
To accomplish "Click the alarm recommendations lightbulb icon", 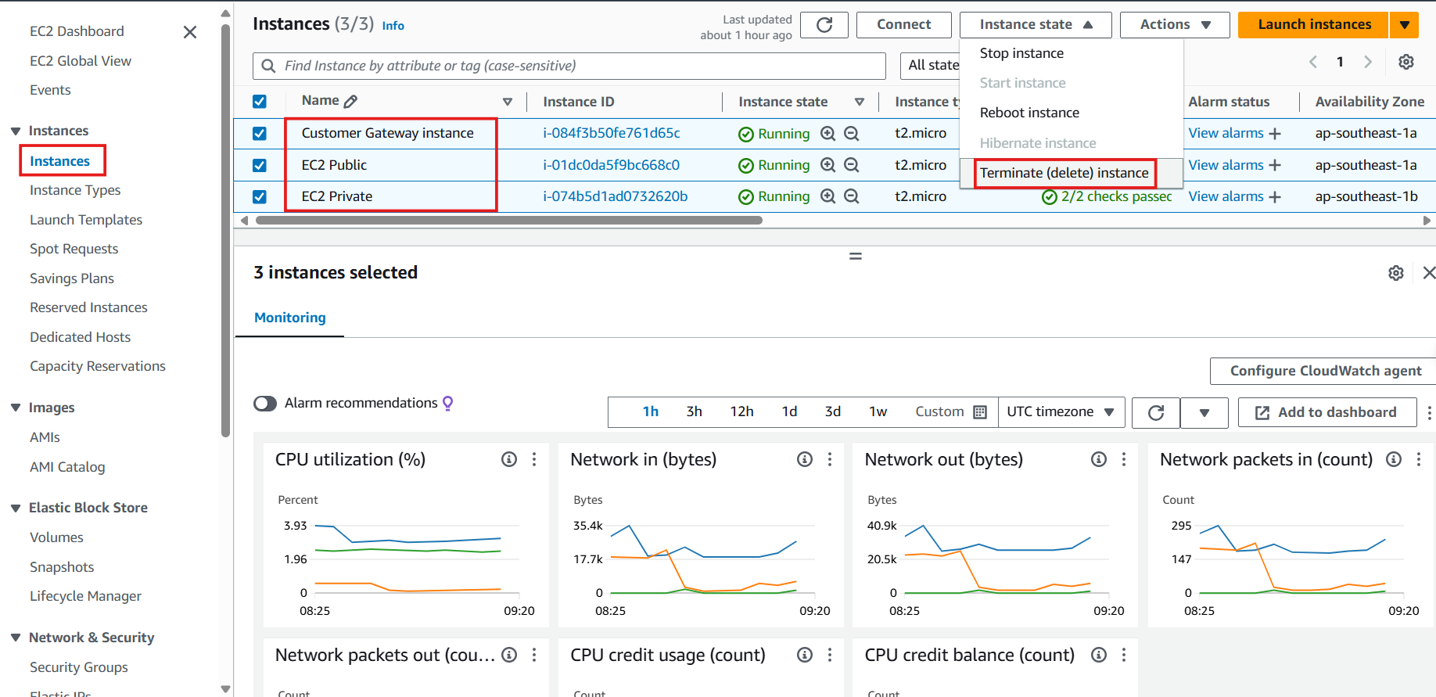I will (x=448, y=403).
